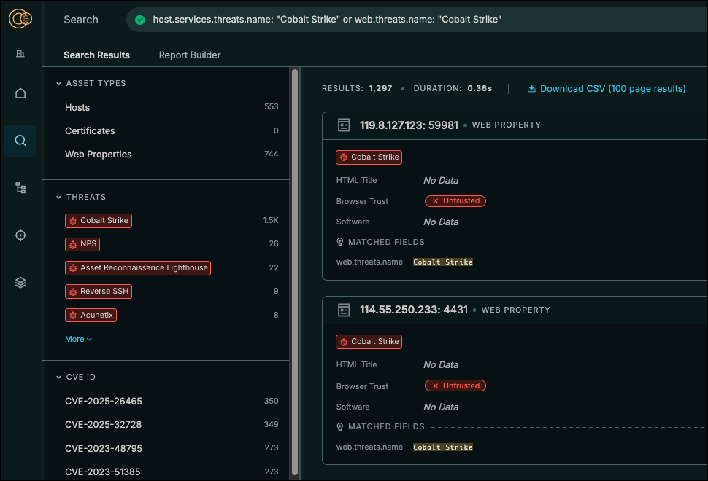
Task: Click the Censys logo icon
Action: 20,20
